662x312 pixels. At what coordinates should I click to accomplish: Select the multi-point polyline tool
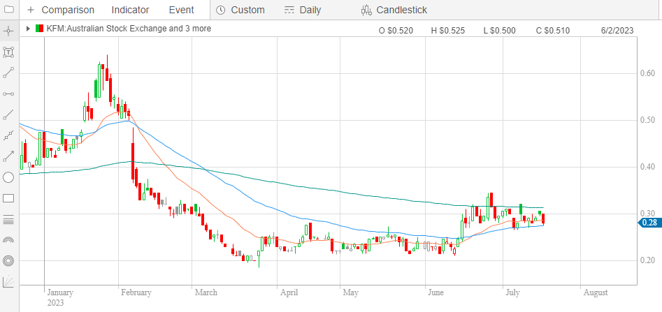(9, 135)
